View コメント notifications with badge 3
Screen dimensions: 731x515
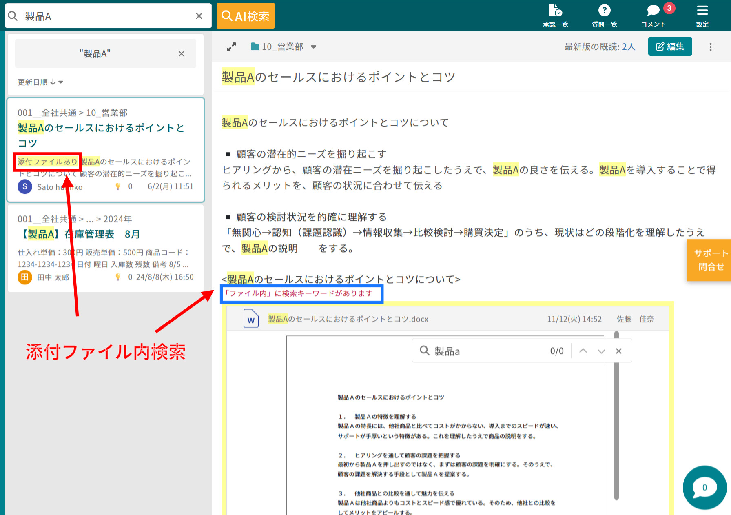pyautogui.click(x=653, y=14)
